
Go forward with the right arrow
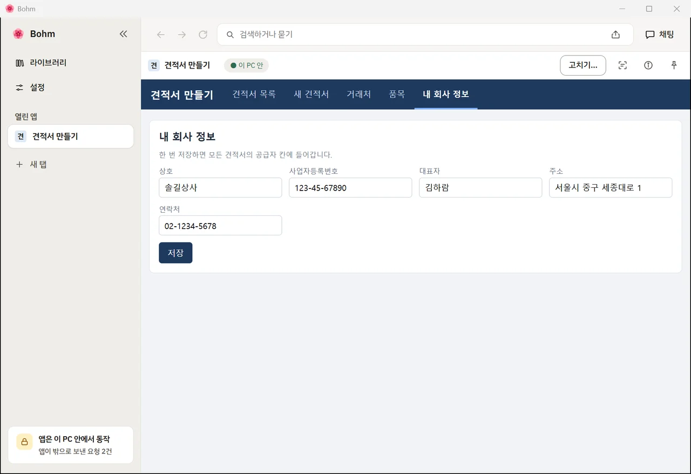coord(182,35)
